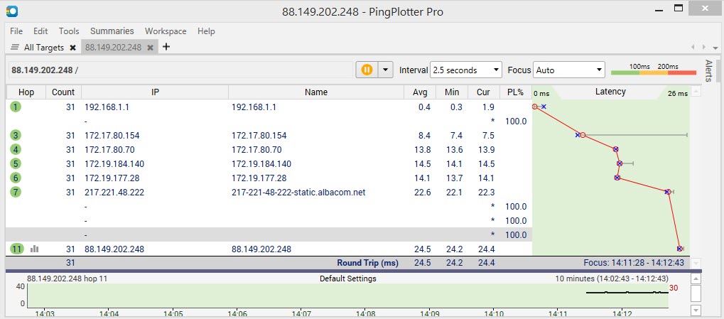Screen dimensions: 724x319
Task: Click the Round Trip (ms) summary label
Action: coord(367,263)
